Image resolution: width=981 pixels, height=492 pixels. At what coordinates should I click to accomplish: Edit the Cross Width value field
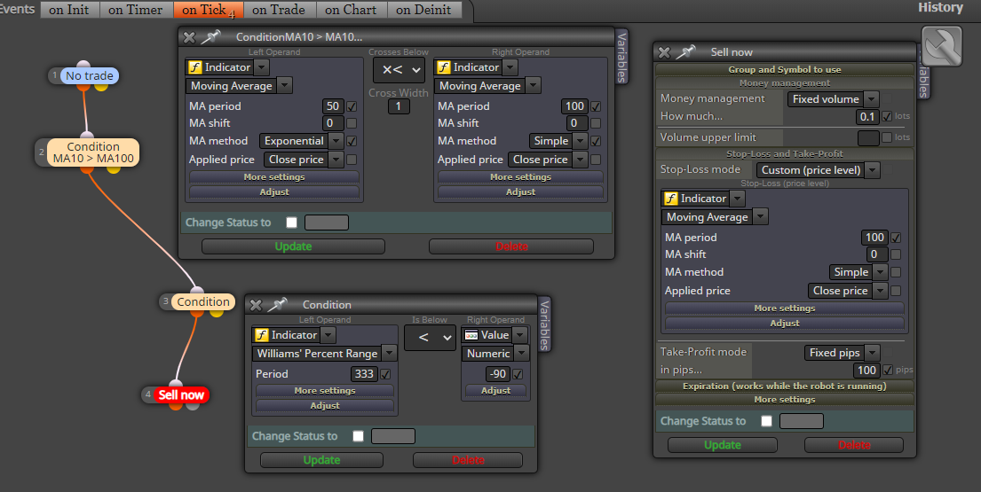click(399, 106)
